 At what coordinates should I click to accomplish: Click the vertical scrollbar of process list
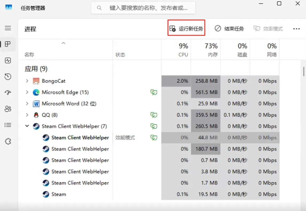[304, 71]
